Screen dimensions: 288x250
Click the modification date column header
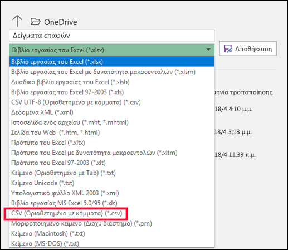(x=243, y=92)
